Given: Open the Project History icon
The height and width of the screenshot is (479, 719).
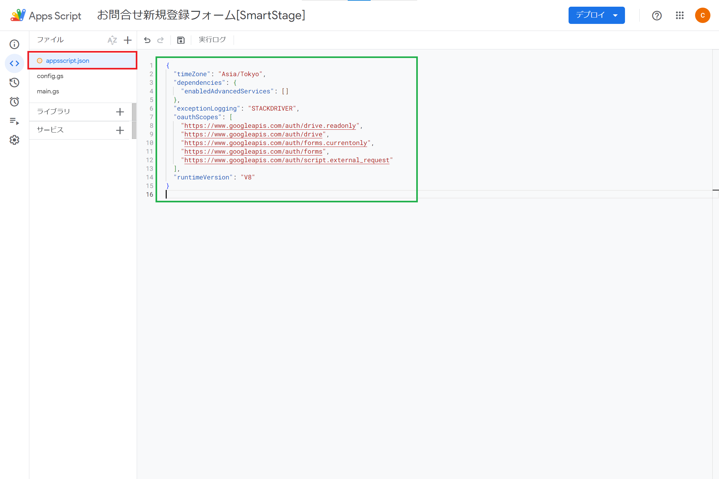Looking at the screenshot, I should point(14,83).
